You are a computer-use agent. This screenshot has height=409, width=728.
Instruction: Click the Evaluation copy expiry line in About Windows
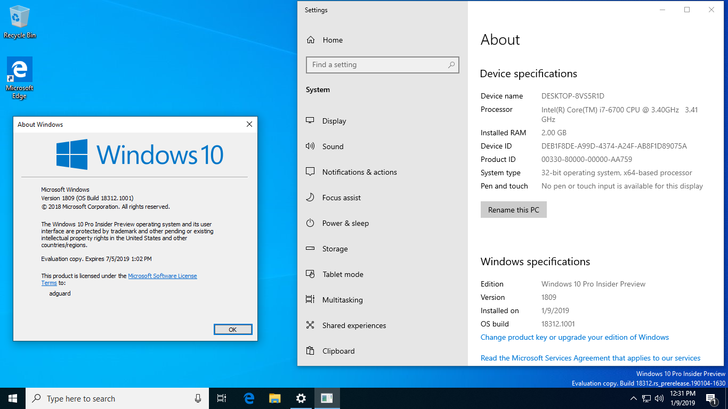click(96, 259)
